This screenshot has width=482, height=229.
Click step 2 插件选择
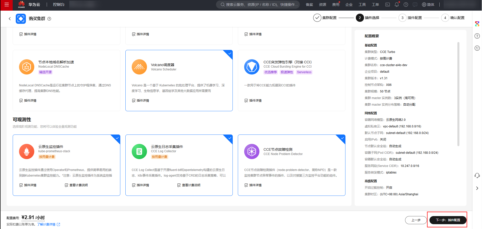click(x=368, y=18)
